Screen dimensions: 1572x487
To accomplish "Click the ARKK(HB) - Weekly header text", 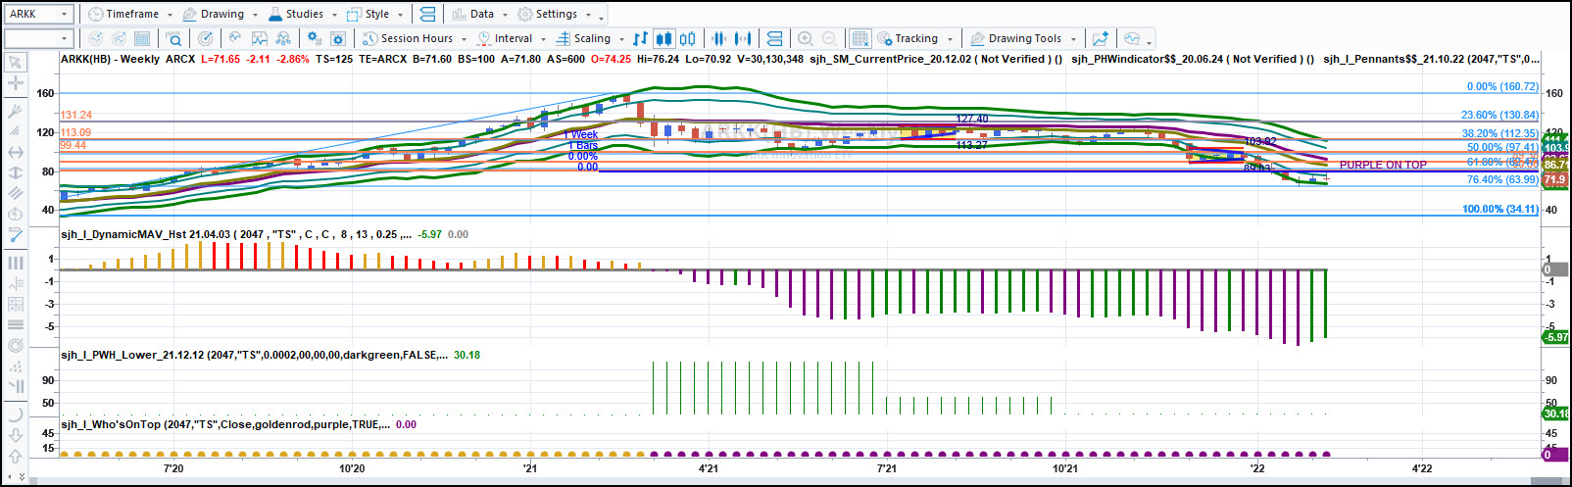I will click(x=110, y=59).
